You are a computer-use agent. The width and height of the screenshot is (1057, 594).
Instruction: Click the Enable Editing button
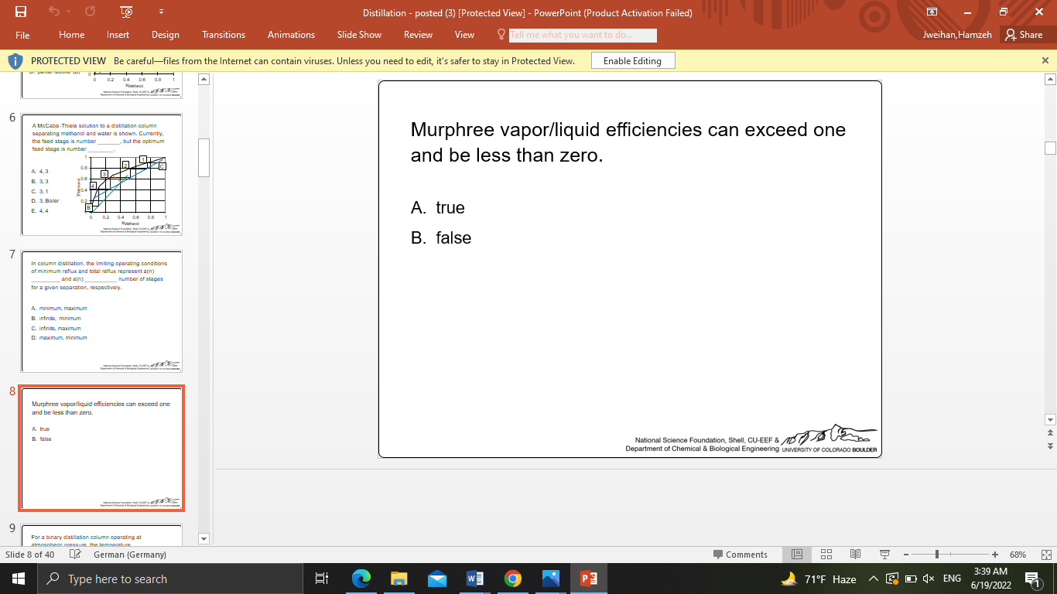pos(632,60)
